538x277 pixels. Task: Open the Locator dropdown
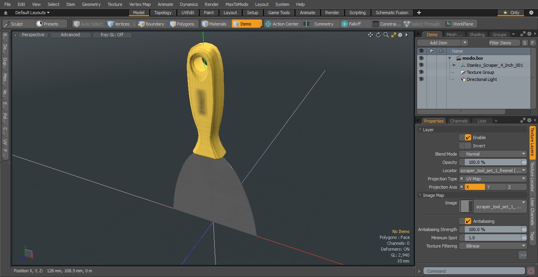pyautogui.click(x=493, y=171)
